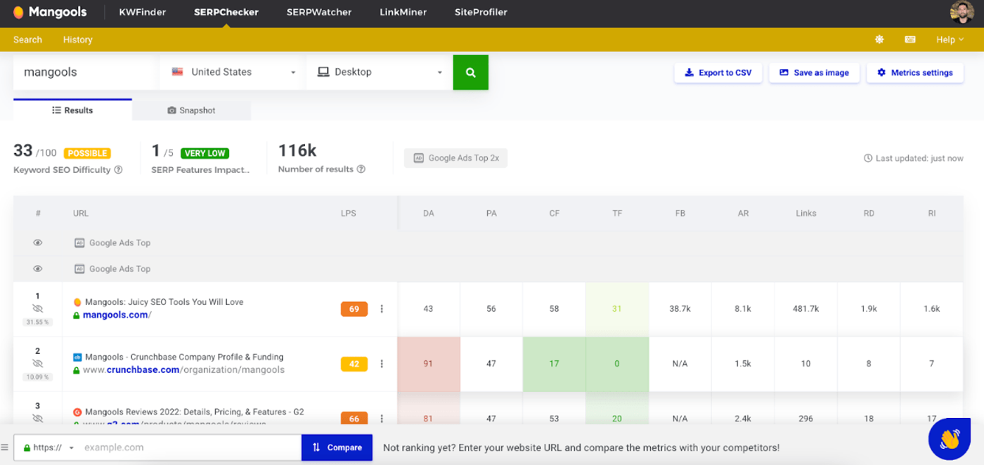This screenshot has height=465, width=984.
Task: Click the Compare button
Action: tap(337, 447)
